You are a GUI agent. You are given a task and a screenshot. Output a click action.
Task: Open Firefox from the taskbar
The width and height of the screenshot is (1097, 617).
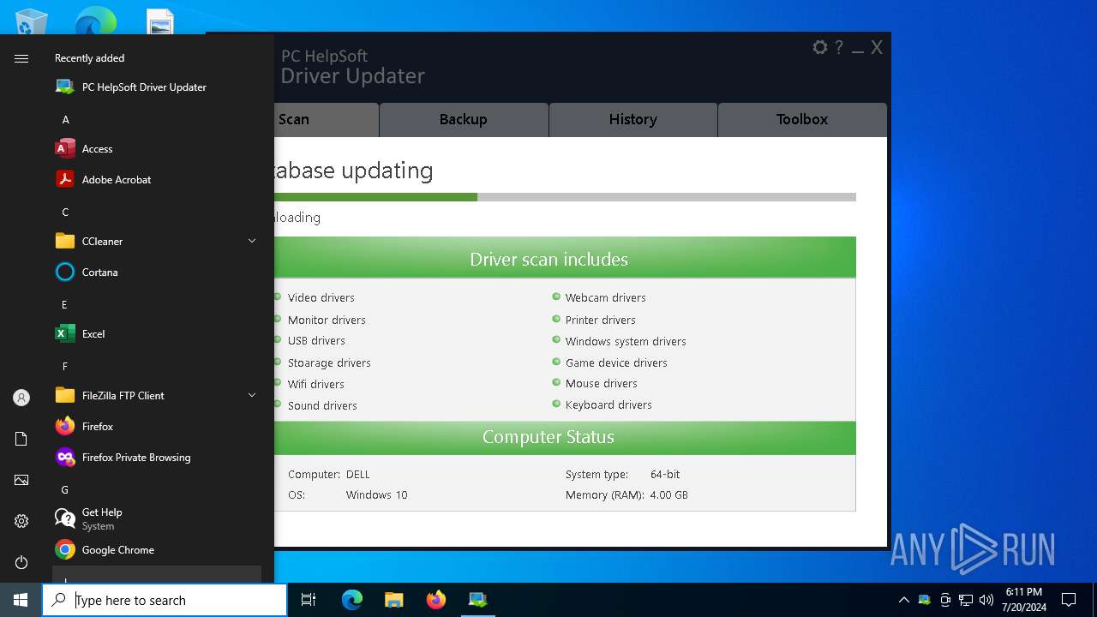click(x=436, y=600)
